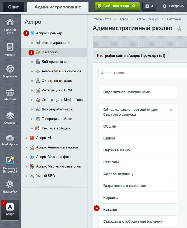Open Контент section in sidebar

(10, 49)
